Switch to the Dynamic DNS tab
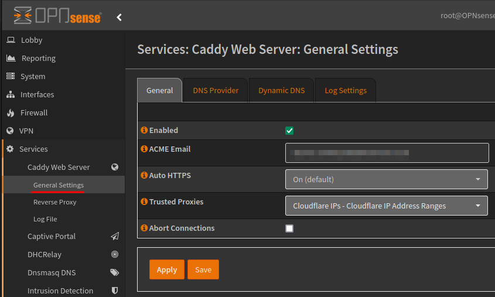This screenshot has height=297, width=495. coord(281,90)
